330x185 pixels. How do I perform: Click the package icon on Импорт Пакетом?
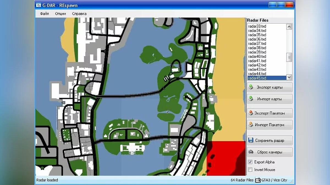point(251,124)
